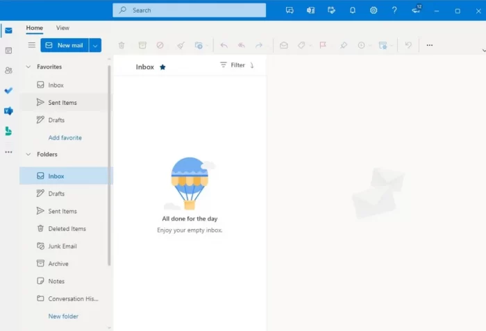Viewport: 486px width, 331px height.
Task: Open Drafts under Favorites
Action: point(65,120)
